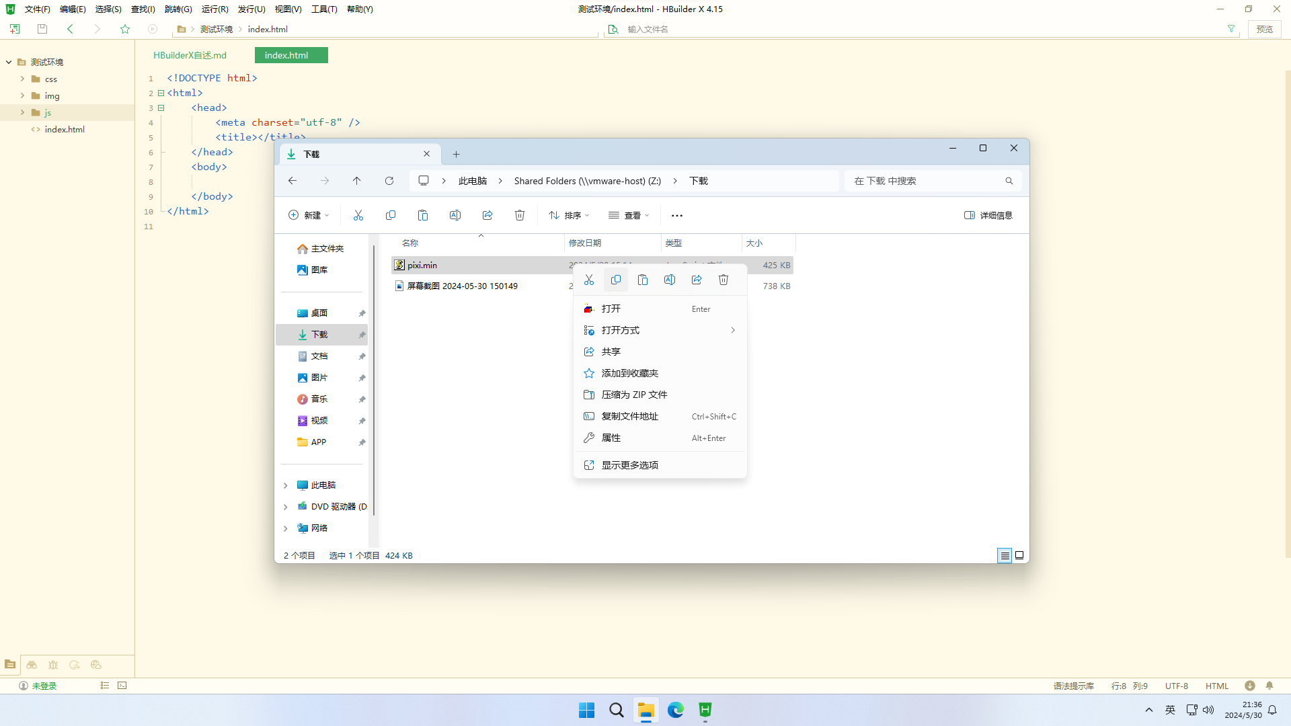The width and height of the screenshot is (1291, 726).
Task: Click the copy icon in the context menu
Action: pyautogui.click(x=616, y=280)
